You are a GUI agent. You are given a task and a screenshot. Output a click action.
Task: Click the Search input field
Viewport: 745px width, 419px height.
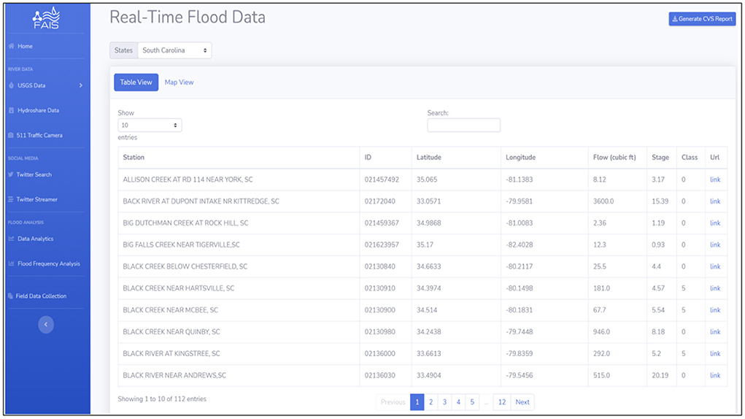[x=464, y=126]
